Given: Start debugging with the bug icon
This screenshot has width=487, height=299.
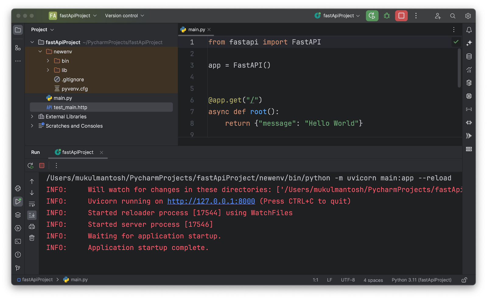Looking at the screenshot, I should point(387,16).
